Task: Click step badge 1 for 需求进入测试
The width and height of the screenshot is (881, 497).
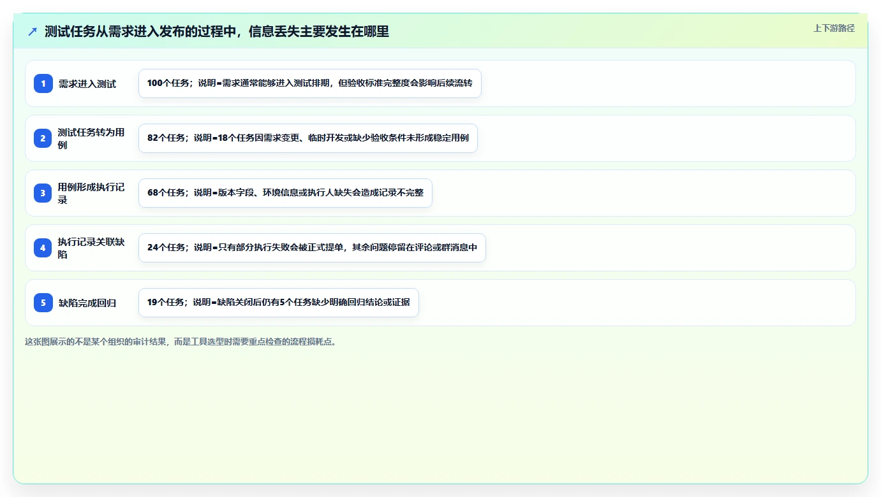Action: click(43, 83)
